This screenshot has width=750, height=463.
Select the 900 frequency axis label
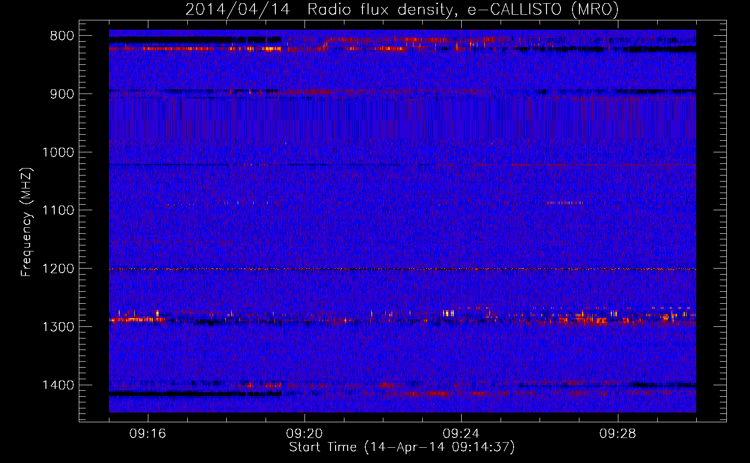click(x=62, y=94)
